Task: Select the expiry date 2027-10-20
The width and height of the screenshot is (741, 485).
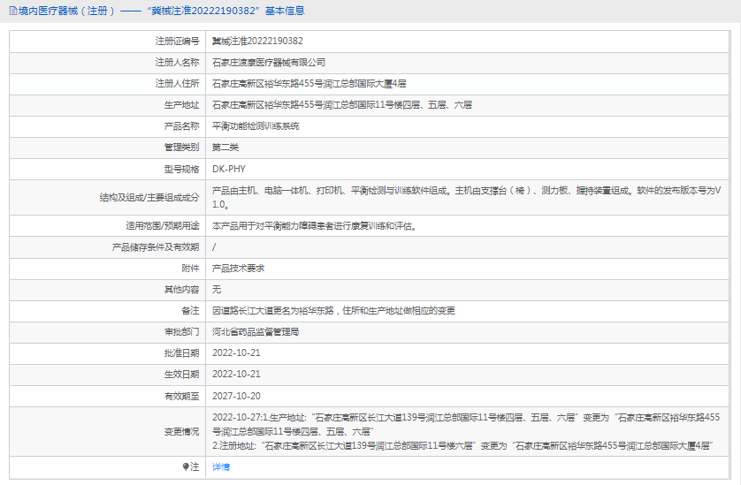Action: pos(236,396)
